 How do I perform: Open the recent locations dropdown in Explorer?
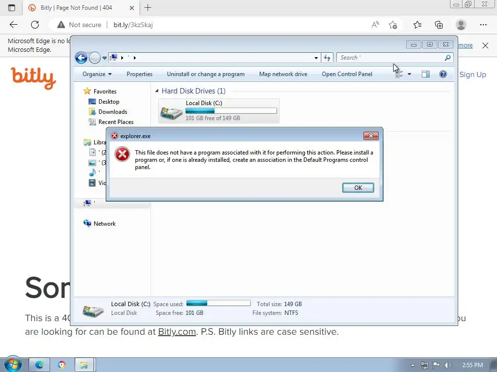[104, 58]
